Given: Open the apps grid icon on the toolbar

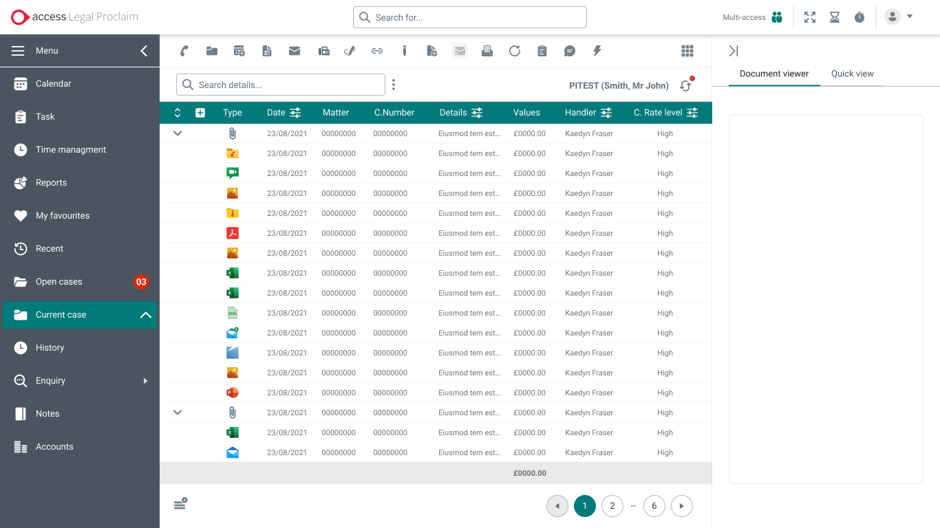Looking at the screenshot, I should (687, 50).
